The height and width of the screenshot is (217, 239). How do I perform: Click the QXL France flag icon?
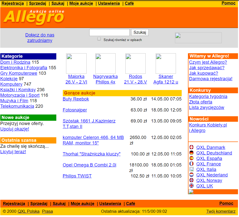191,164
